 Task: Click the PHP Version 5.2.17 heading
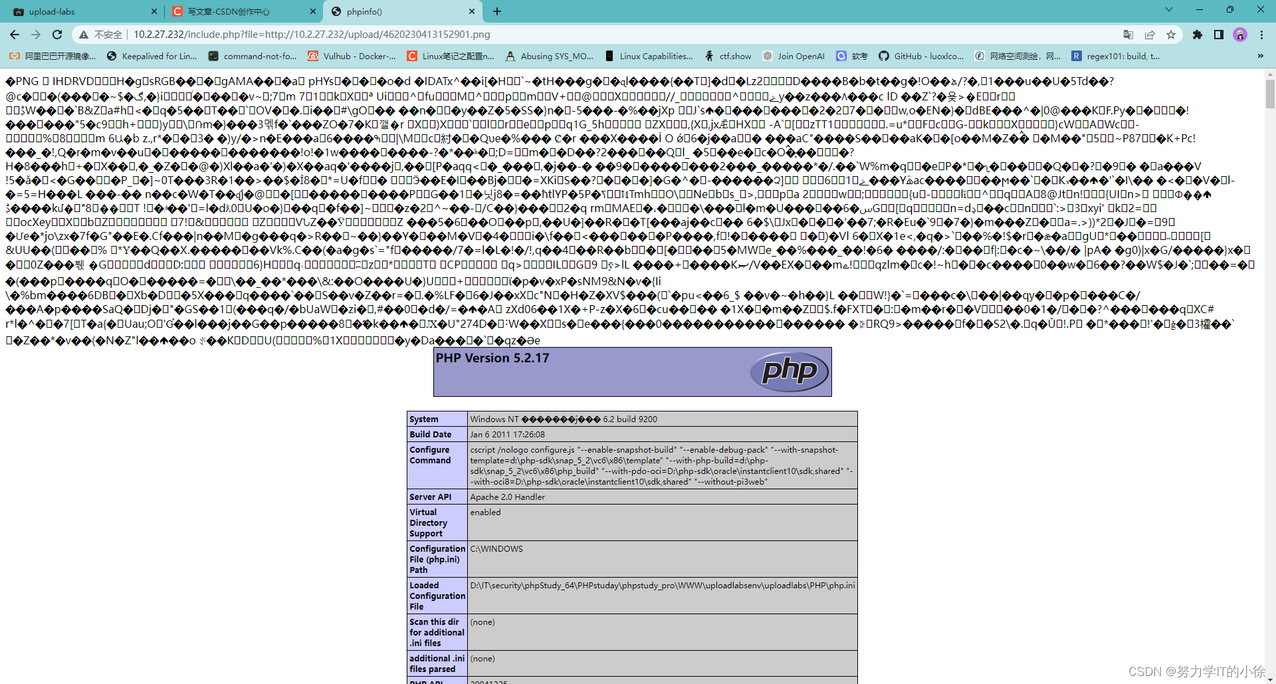pos(492,358)
